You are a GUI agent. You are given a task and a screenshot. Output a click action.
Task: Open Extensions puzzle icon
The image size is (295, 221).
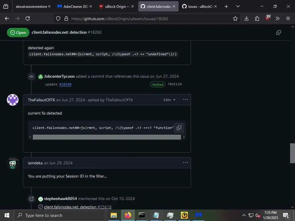pos(257,18)
